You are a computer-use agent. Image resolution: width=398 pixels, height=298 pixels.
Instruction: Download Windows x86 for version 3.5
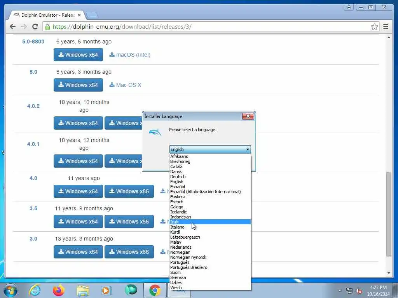pos(129,222)
